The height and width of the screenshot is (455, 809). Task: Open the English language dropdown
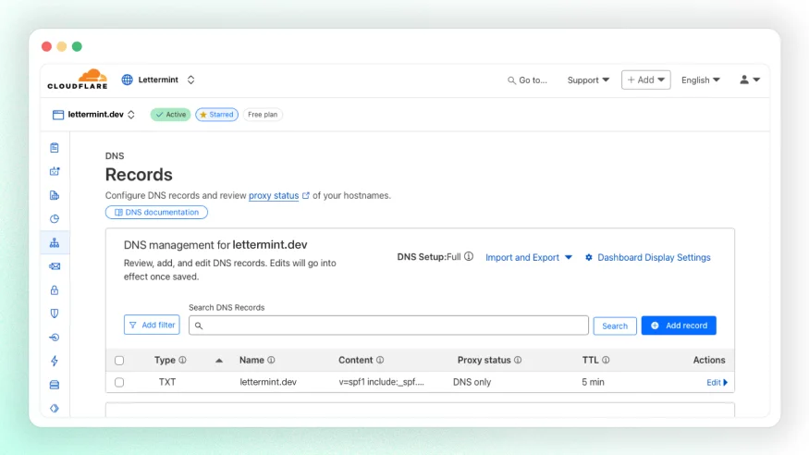(700, 80)
